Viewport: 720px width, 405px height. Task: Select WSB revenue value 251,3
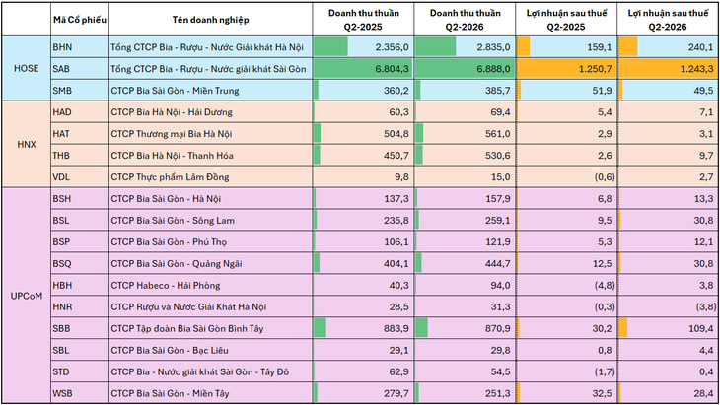(498, 393)
